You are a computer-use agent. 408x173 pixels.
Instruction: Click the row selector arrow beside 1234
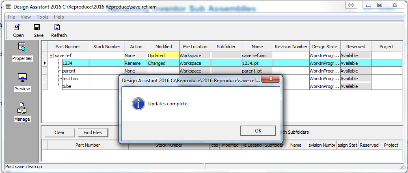(45, 63)
